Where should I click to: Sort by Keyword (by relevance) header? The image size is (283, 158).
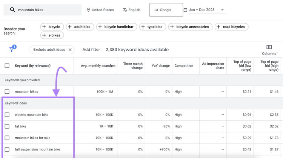[x=33, y=66]
